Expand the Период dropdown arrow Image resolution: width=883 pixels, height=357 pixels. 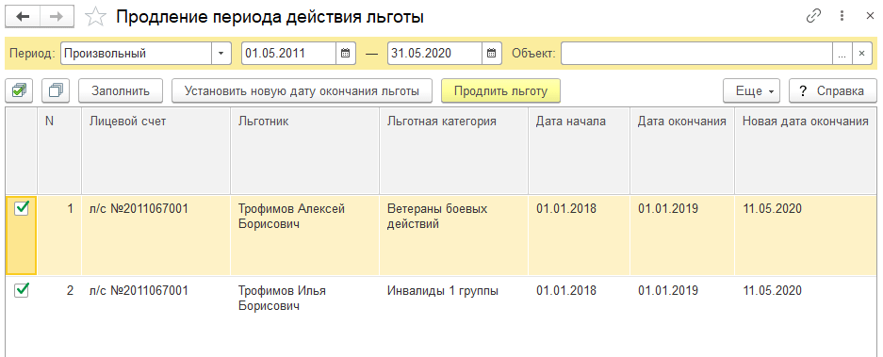point(221,54)
